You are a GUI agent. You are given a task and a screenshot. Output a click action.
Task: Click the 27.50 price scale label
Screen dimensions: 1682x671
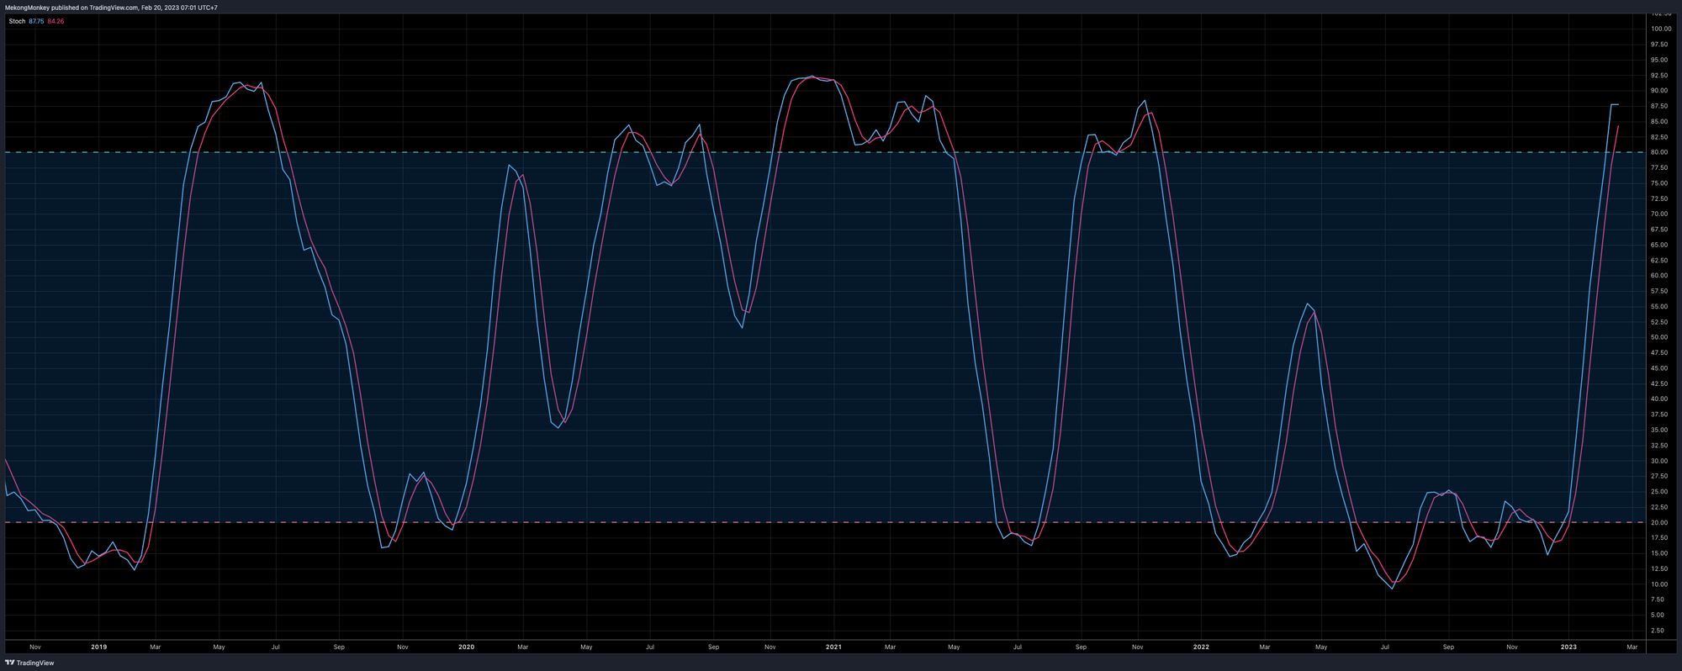[x=1661, y=476]
